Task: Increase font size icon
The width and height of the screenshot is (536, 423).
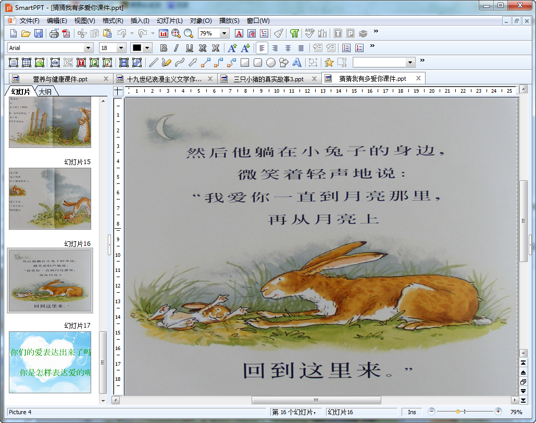Action: (x=232, y=48)
